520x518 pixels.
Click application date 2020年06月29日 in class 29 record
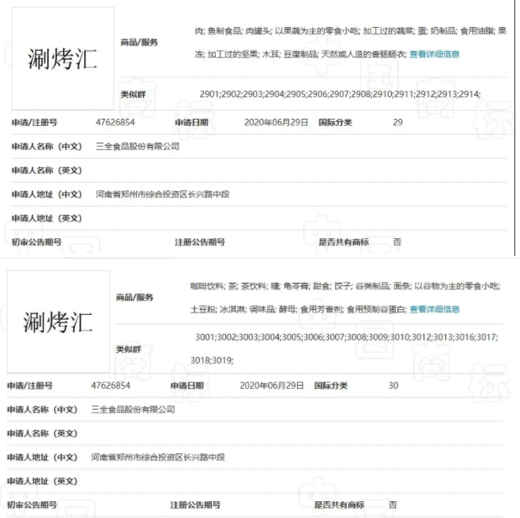pyautogui.click(x=276, y=123)
